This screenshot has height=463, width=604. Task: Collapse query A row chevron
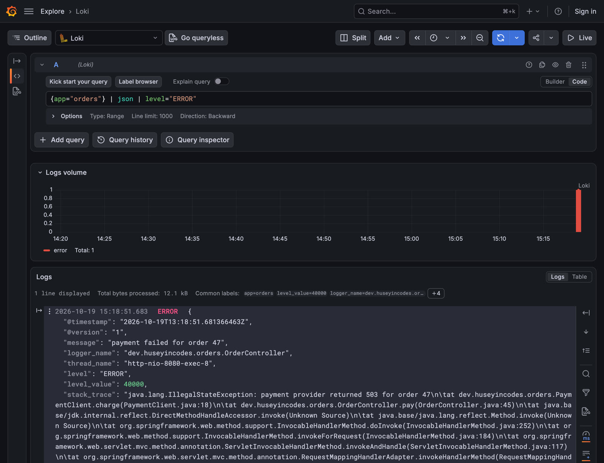[x=42, y=65]
